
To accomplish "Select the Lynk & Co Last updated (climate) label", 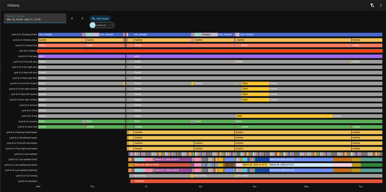I will pos(21,170).
